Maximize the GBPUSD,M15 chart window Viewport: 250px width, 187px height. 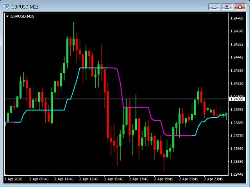(227, 7)
